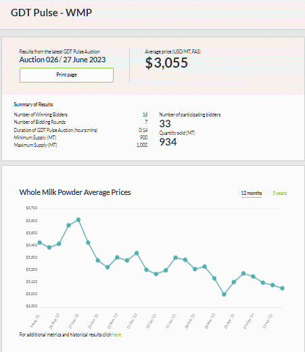This screenshot has height=352, width=305.
Task: Click the minimum supply value 900
Action: point(143,137)
